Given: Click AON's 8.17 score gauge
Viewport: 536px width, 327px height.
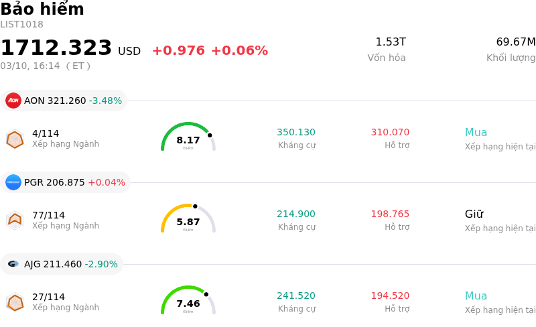Looking at the screenshot, I should pos(188,137).
